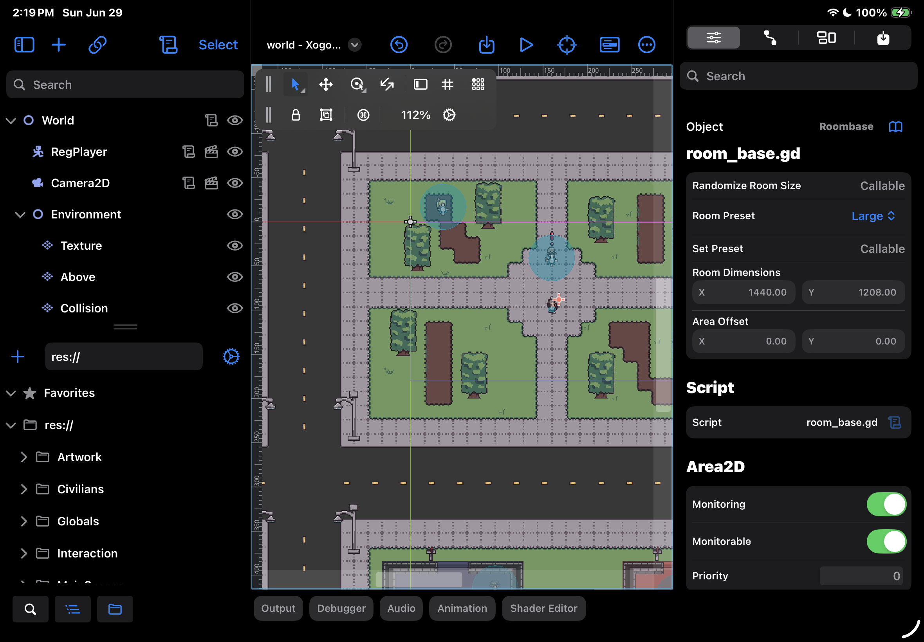924x642 pixels.
Task: Toggle visibility of World node
Action: (235, 120)
